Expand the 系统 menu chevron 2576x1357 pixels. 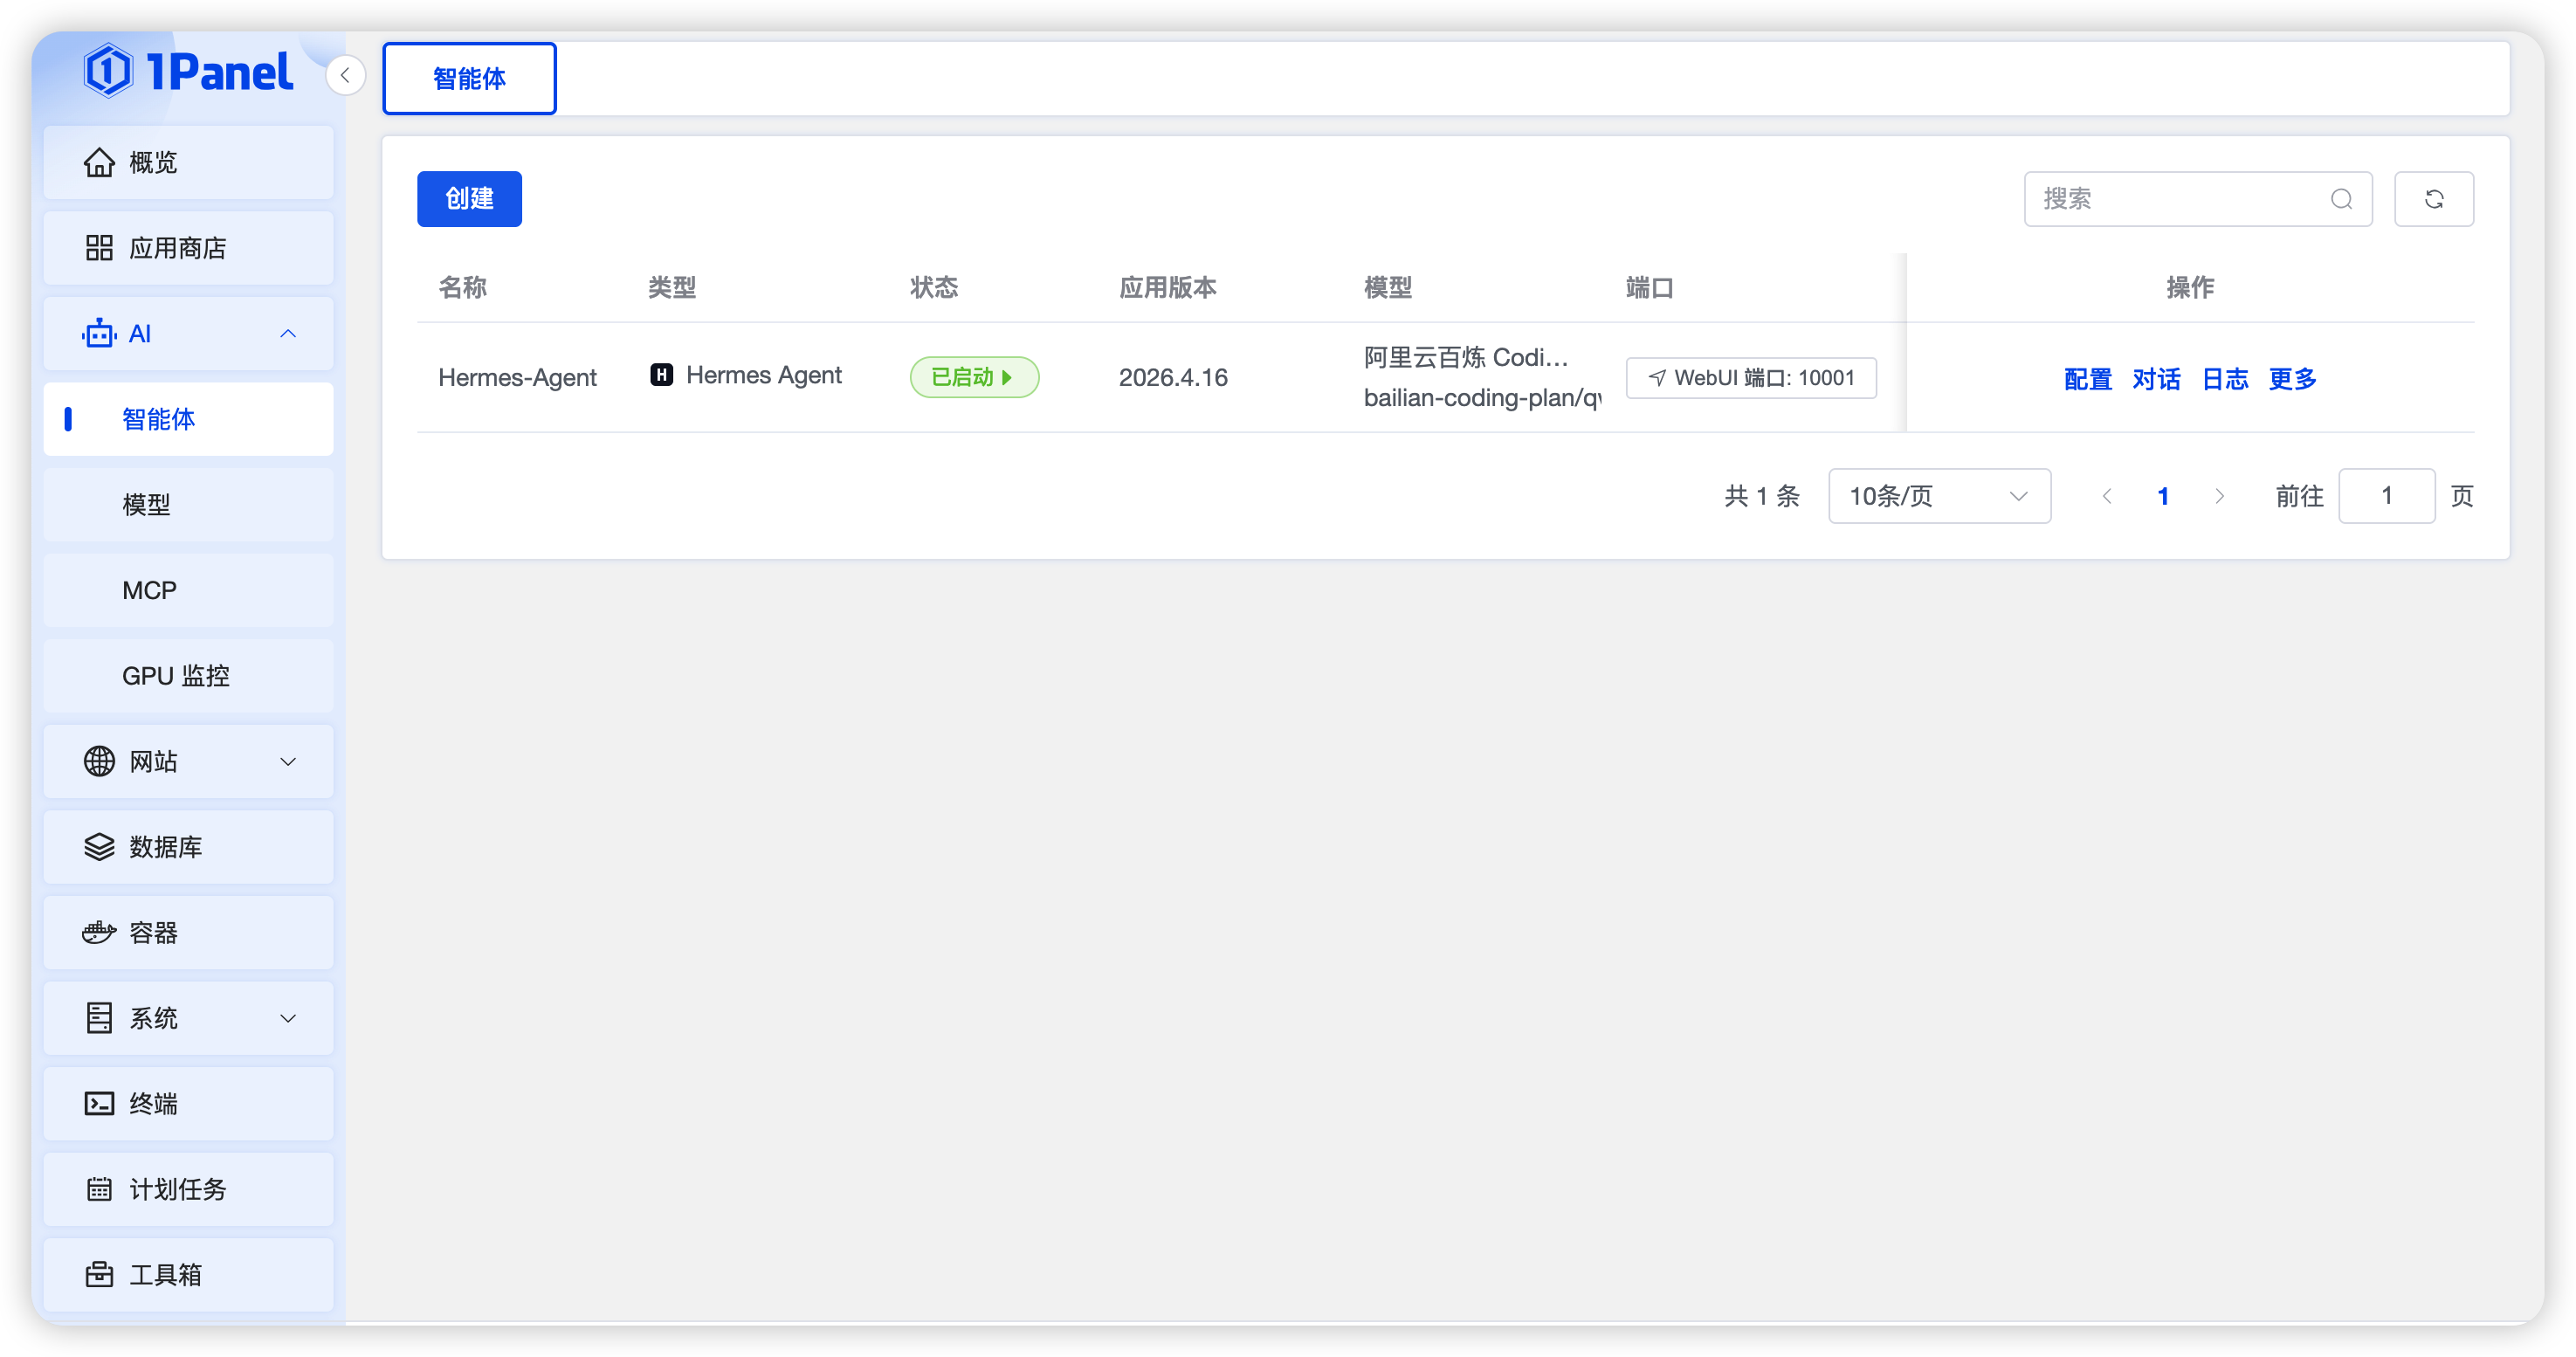[x=288, y=1018]
